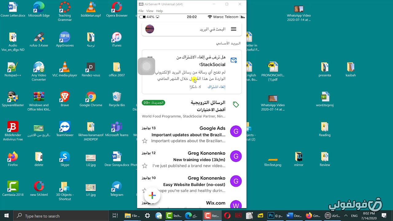Select the Google Chrome desktop icon
This screenshot has width=393, height=221.
pos(91,99)
